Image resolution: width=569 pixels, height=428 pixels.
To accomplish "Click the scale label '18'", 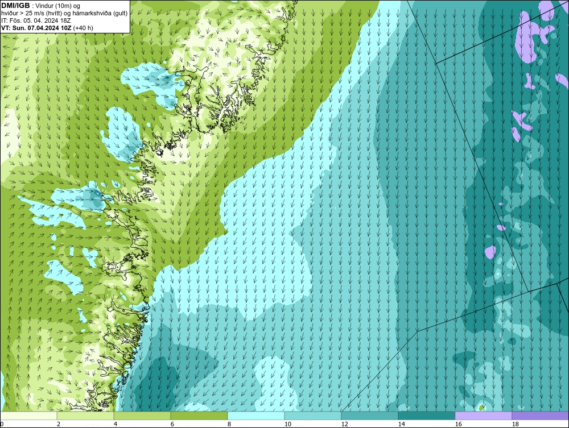I will coord(516,424).
